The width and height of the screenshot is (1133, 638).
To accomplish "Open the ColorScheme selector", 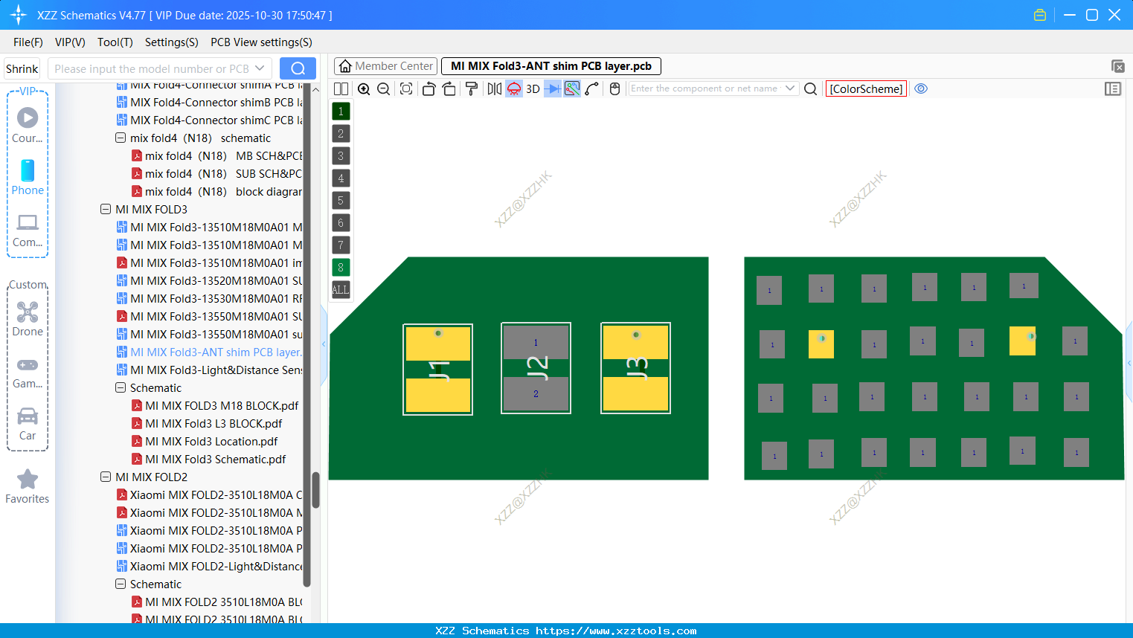I will (866, 88).
